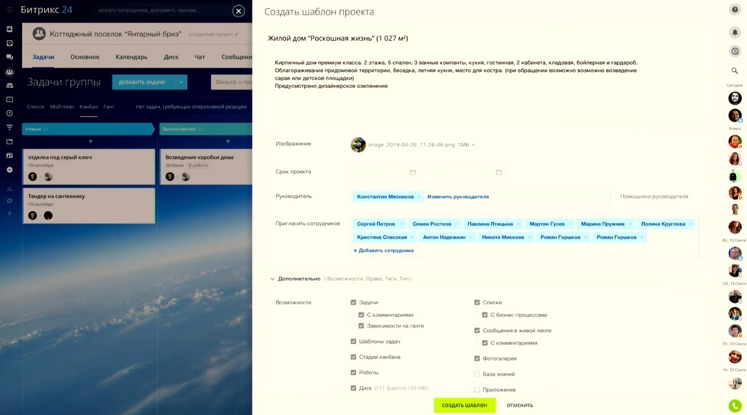Screen dimensions: 747x415
Task: Remove Константин Мясников tag with its x
Action: coord(419,197)
